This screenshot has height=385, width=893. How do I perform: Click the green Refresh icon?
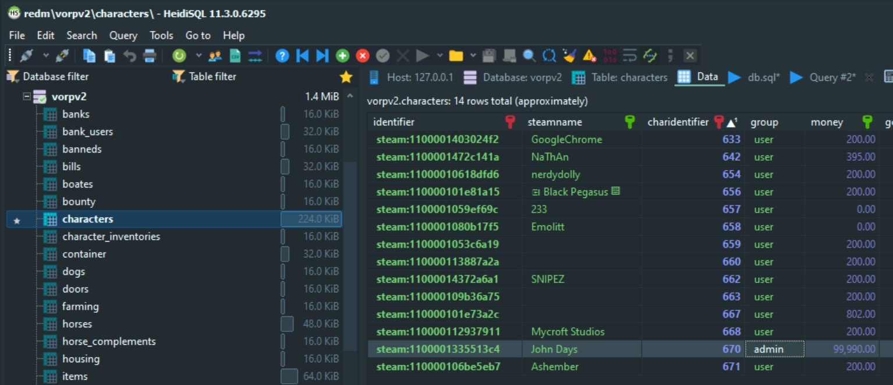pos(179,56)
